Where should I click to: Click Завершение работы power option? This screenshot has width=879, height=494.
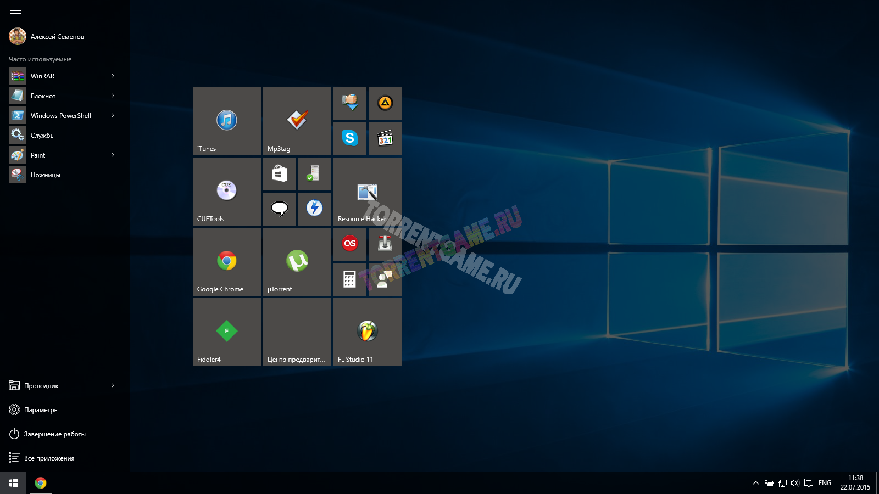[x=54, y=434]
